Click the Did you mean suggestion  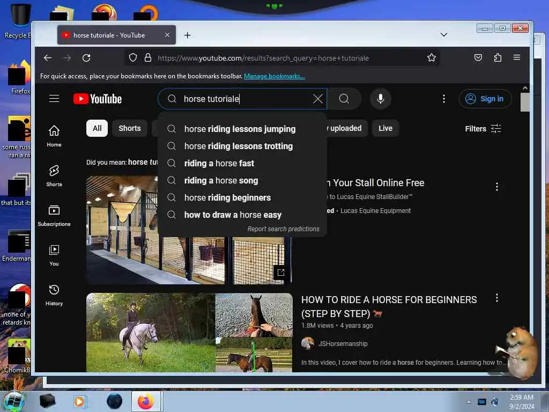pos(143,162)
